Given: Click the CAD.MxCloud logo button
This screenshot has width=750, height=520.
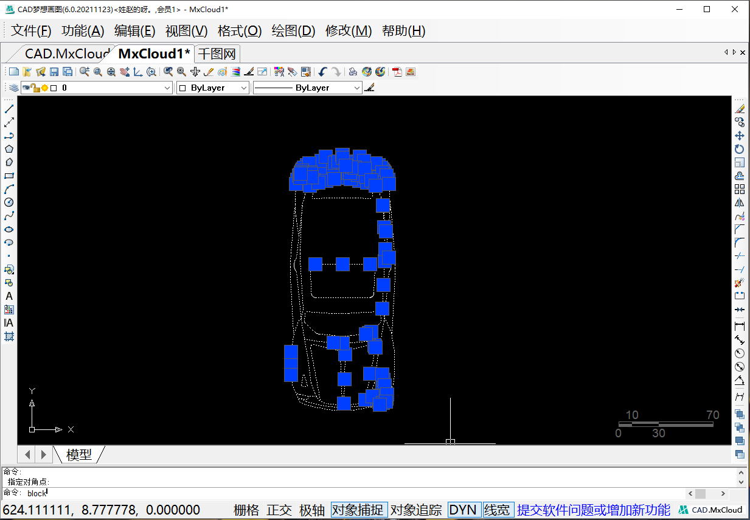Looking at the screenshot, I should tap(710, 510).
